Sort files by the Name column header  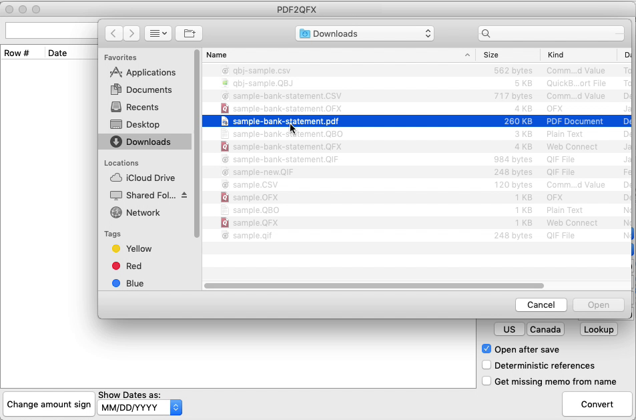(x=216, y=55)
